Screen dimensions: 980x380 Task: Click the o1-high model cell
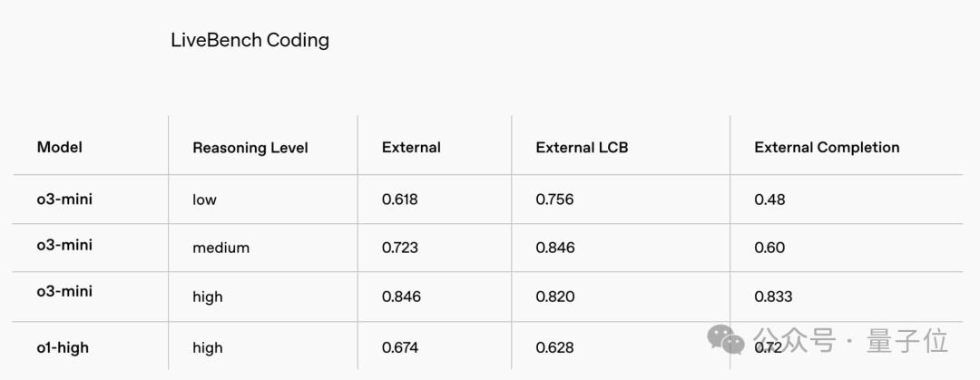click(x=63, y=346)
